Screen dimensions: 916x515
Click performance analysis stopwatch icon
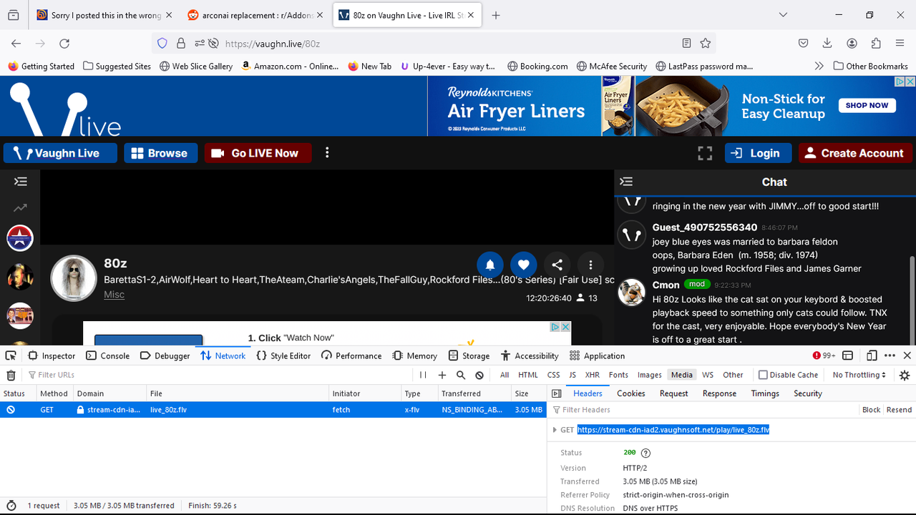(x=11, y=505)
